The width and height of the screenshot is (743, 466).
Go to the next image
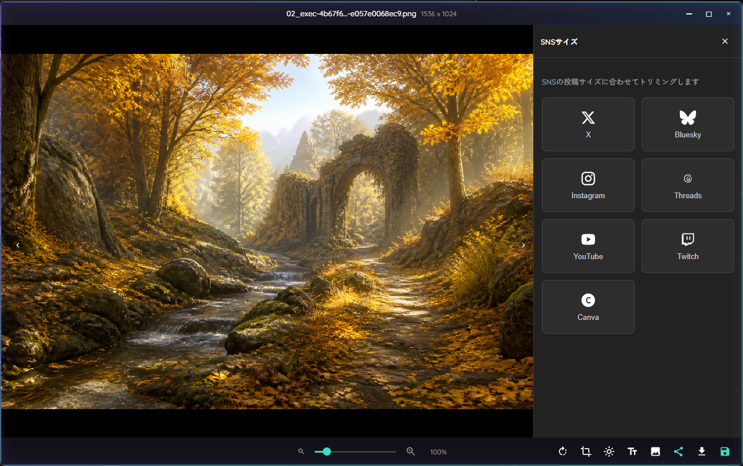523,245
